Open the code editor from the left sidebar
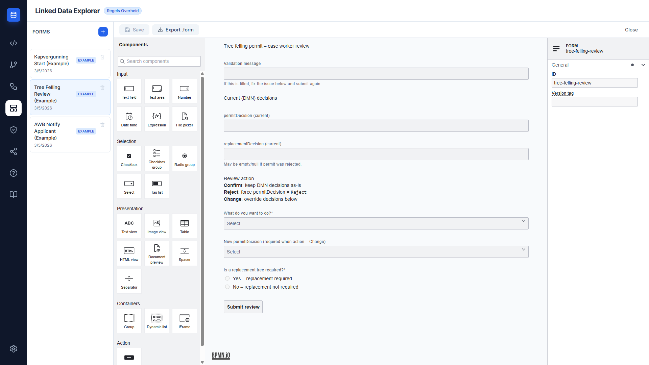Viewport: 649px width, 365px height. pos(14,43)
